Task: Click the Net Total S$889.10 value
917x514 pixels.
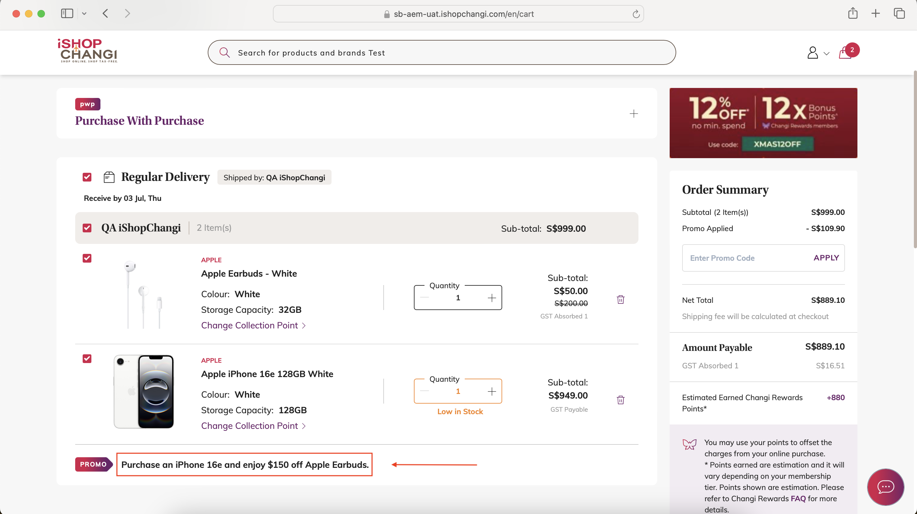Action: point(828,300)
